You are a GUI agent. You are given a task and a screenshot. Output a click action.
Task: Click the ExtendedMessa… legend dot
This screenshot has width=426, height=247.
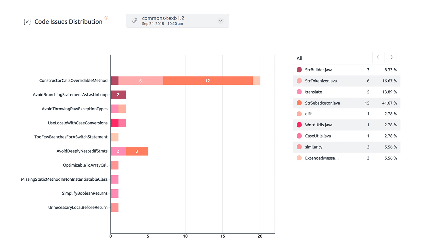tap(299, 158)
